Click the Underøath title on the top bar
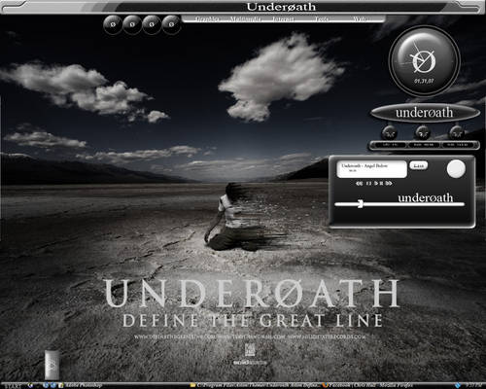The width and height of the screenshot is (486, 389). coord(281,7)
